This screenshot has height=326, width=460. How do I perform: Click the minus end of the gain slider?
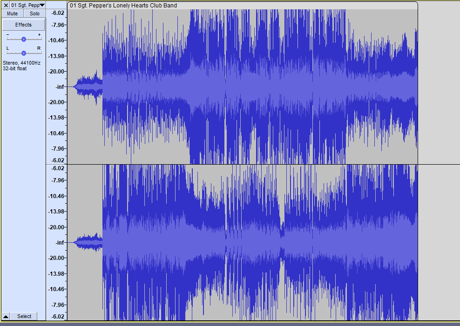pyautogui.click(x=7, y=34)
